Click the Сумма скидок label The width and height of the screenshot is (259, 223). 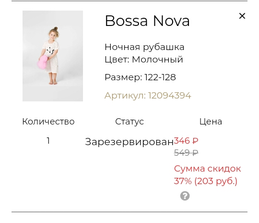click(x=207, y=169)
